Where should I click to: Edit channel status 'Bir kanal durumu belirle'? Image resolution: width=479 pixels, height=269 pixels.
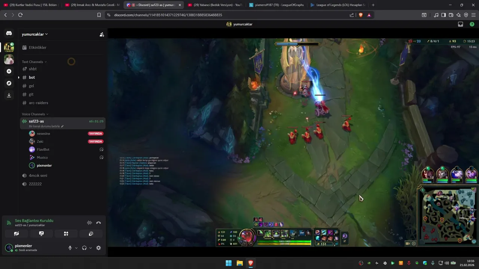(x=46, y=126)
